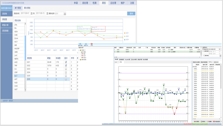Switch to the 500IH/H data tab
The height and width of the screenshot is (126, 223).
[216, 62]
